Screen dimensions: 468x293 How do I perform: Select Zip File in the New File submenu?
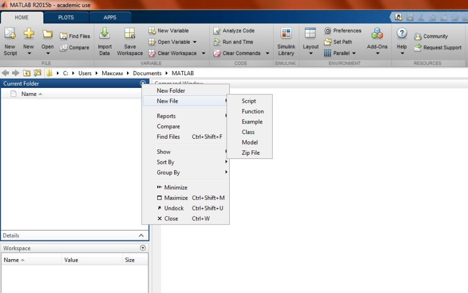point(249,153)
